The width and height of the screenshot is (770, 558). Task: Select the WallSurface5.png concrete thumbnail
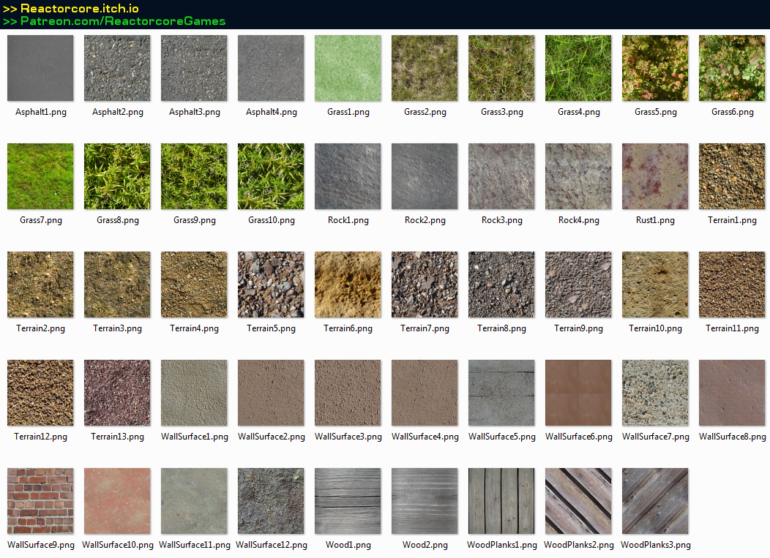click(x=501, y=393)
